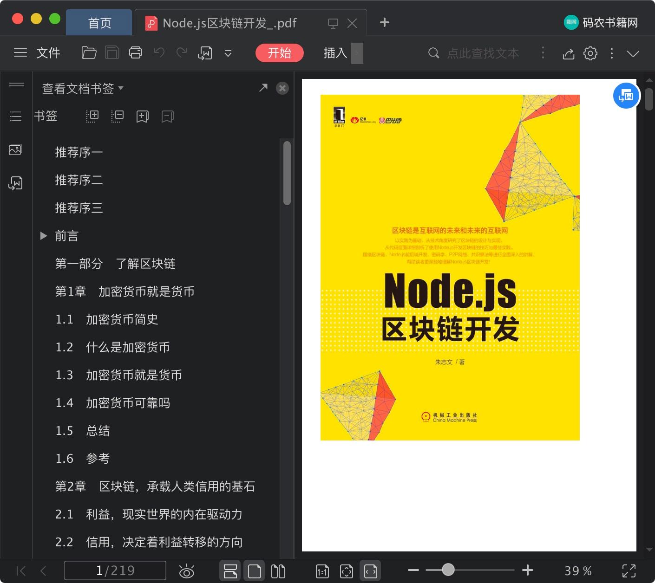Open the bookmarks list sidebar icon

click(16, 116)
